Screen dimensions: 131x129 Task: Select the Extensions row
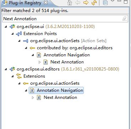click(34, 76)
